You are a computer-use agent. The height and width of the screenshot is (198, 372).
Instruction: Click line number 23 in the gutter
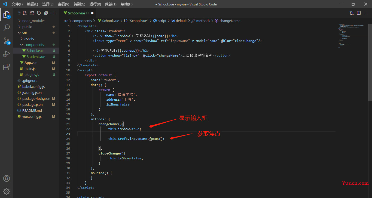tap(68, 134)
